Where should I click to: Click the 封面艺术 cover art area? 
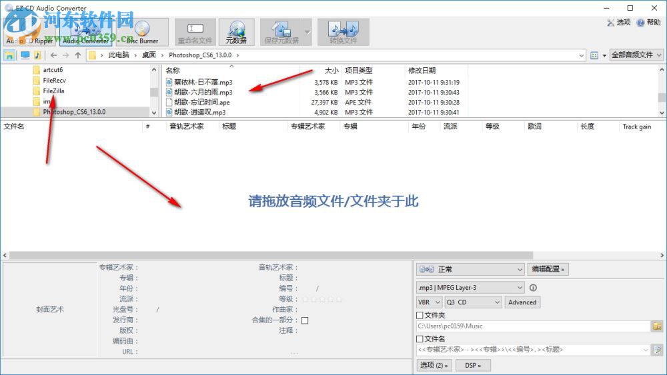pyautogui.click(x=50, y=310)
